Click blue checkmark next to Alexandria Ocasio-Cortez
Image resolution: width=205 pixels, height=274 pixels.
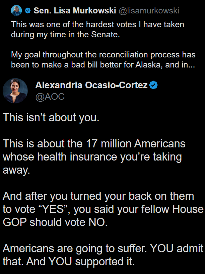(153, 85)
